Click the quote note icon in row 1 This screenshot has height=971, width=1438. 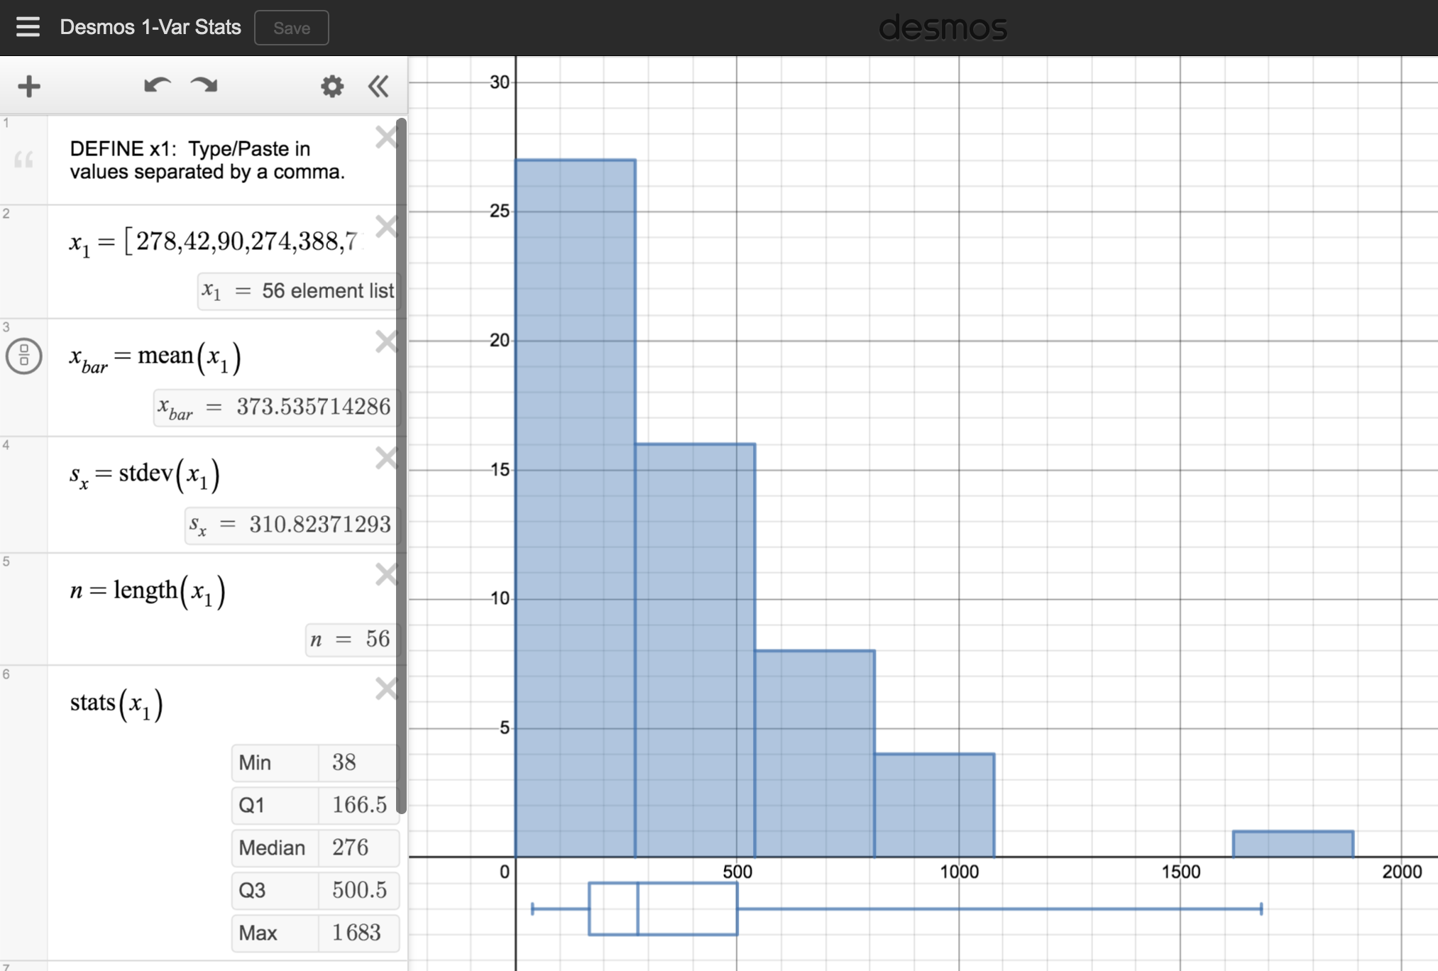coord(23,160)
